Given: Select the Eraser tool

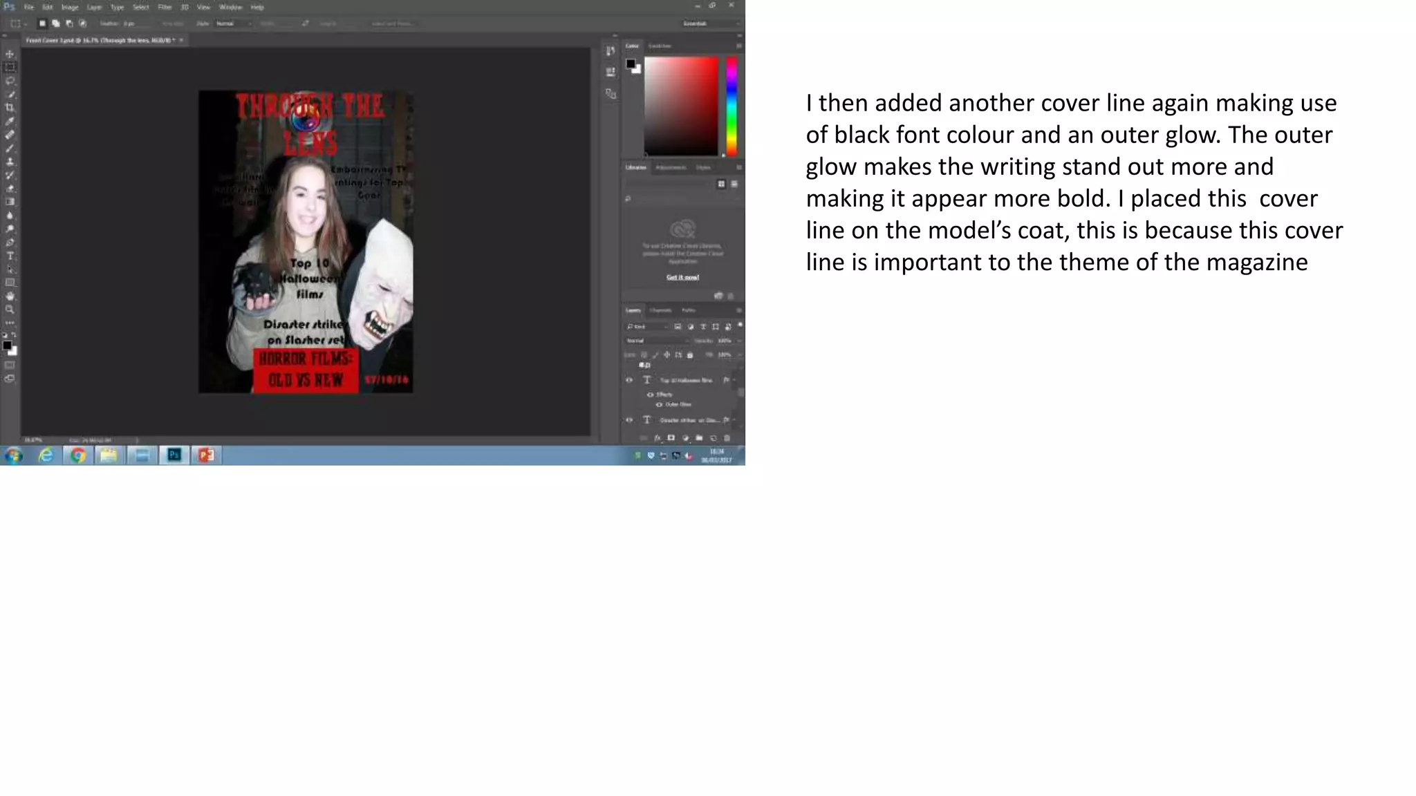Looking at the screenshot, I should (10, 189).
